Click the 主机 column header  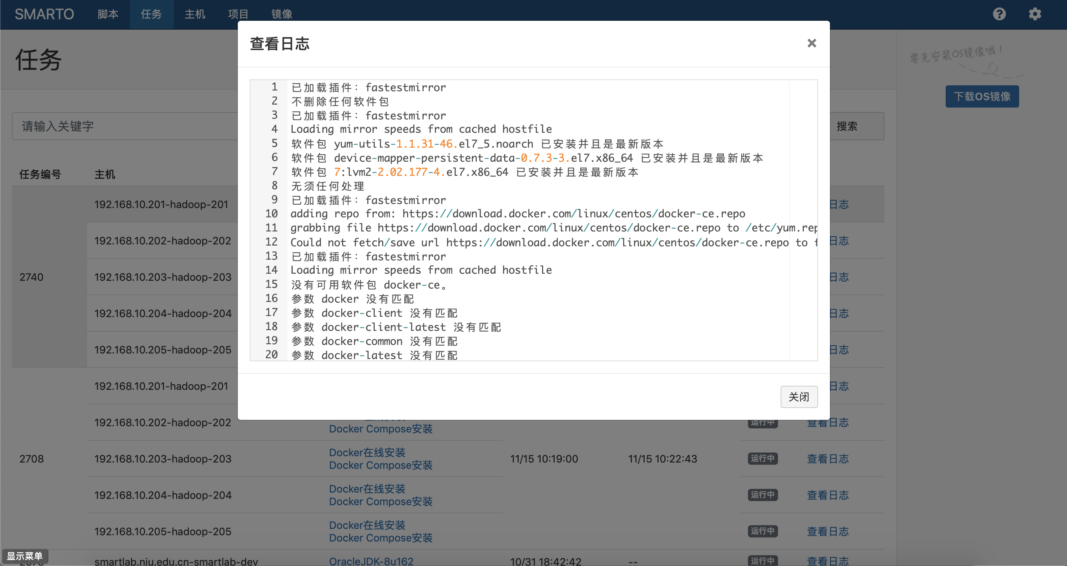105,174
